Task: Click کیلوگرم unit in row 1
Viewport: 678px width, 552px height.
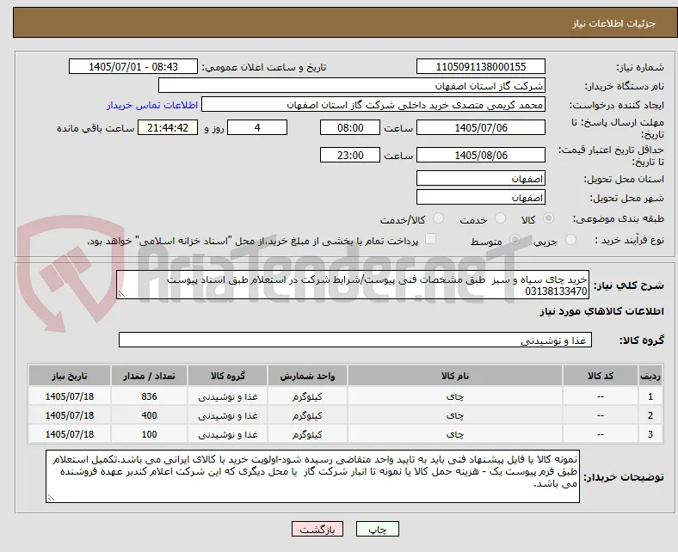Action: 307,397
